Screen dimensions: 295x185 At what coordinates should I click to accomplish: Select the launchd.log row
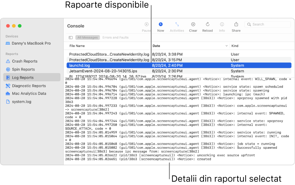point(179,65)
